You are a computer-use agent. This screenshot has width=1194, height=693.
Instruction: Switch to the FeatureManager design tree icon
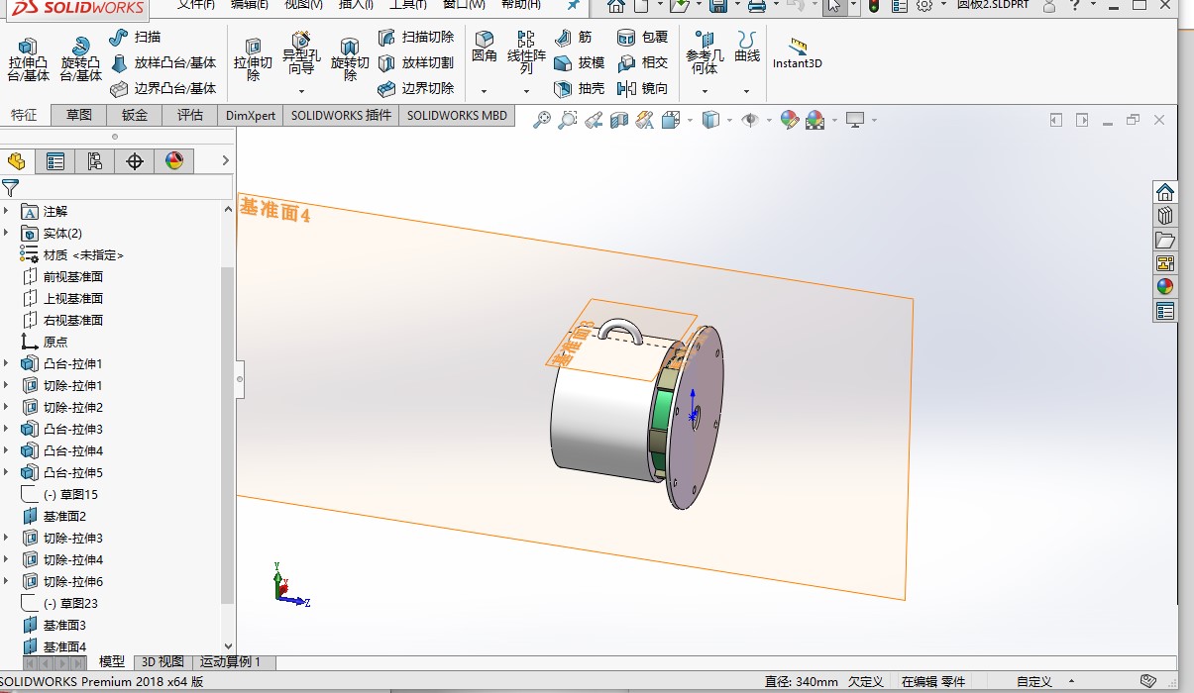[16, 161]
